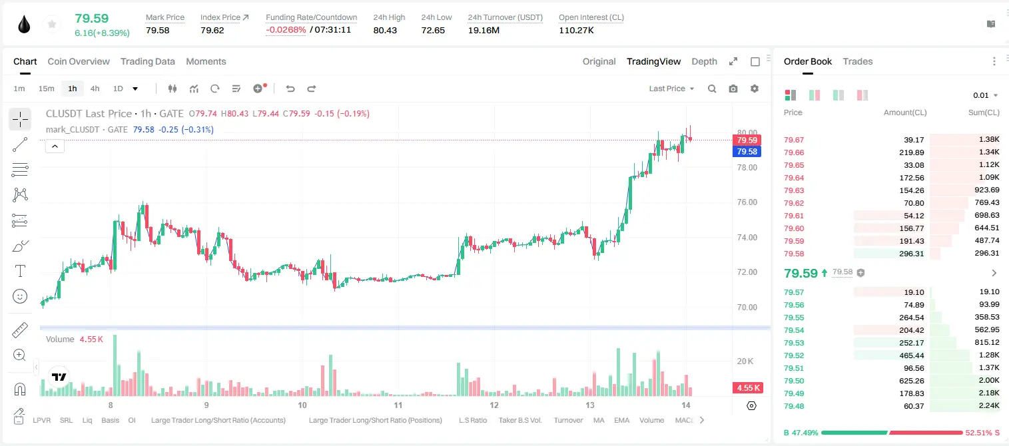Take a chart snapshot with camera icon

(x=733, y=89)
